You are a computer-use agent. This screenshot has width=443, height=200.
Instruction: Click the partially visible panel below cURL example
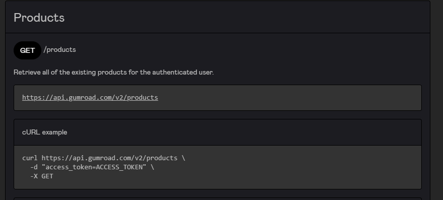pos(217,199)
